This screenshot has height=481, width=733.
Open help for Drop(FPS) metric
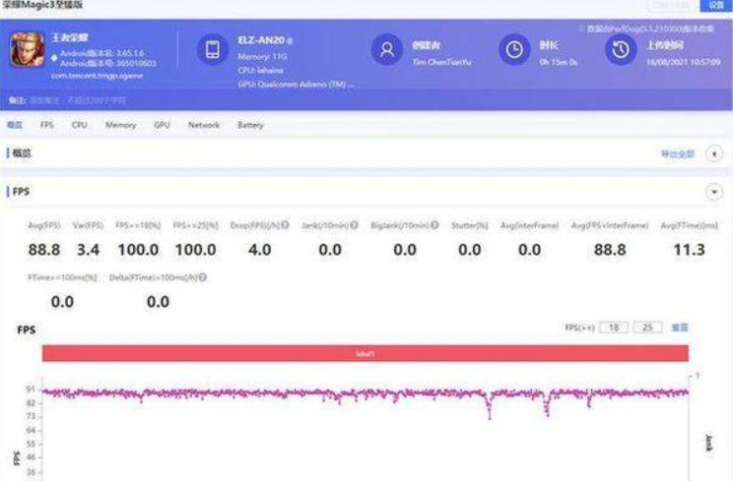(285, 225)
